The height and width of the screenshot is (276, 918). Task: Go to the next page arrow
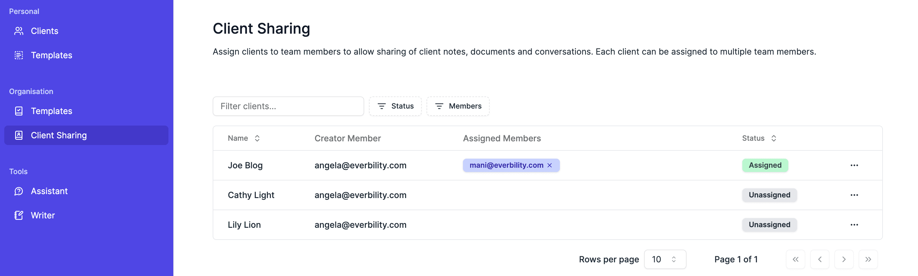[x=843, y=259]
